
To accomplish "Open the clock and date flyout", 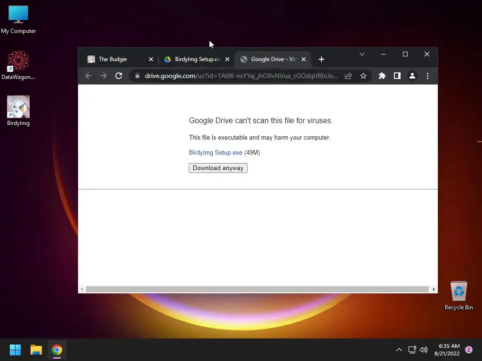I will (x=447, y=350).
